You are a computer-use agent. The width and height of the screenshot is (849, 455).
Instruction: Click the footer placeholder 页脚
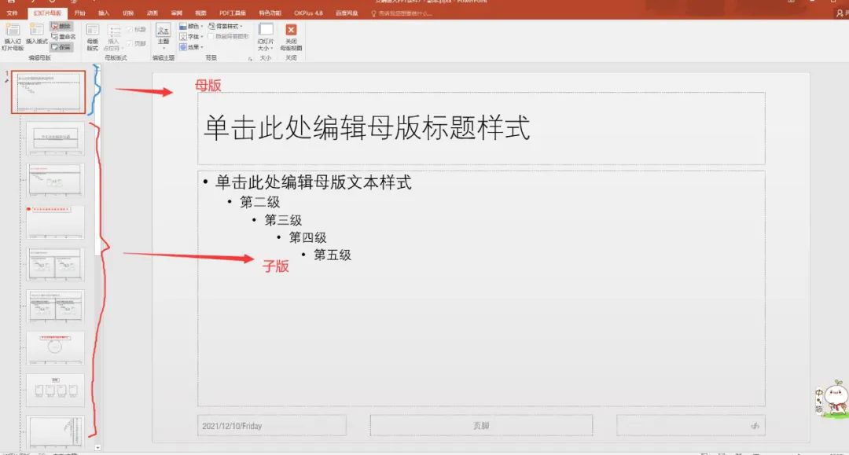coord(481,426)
